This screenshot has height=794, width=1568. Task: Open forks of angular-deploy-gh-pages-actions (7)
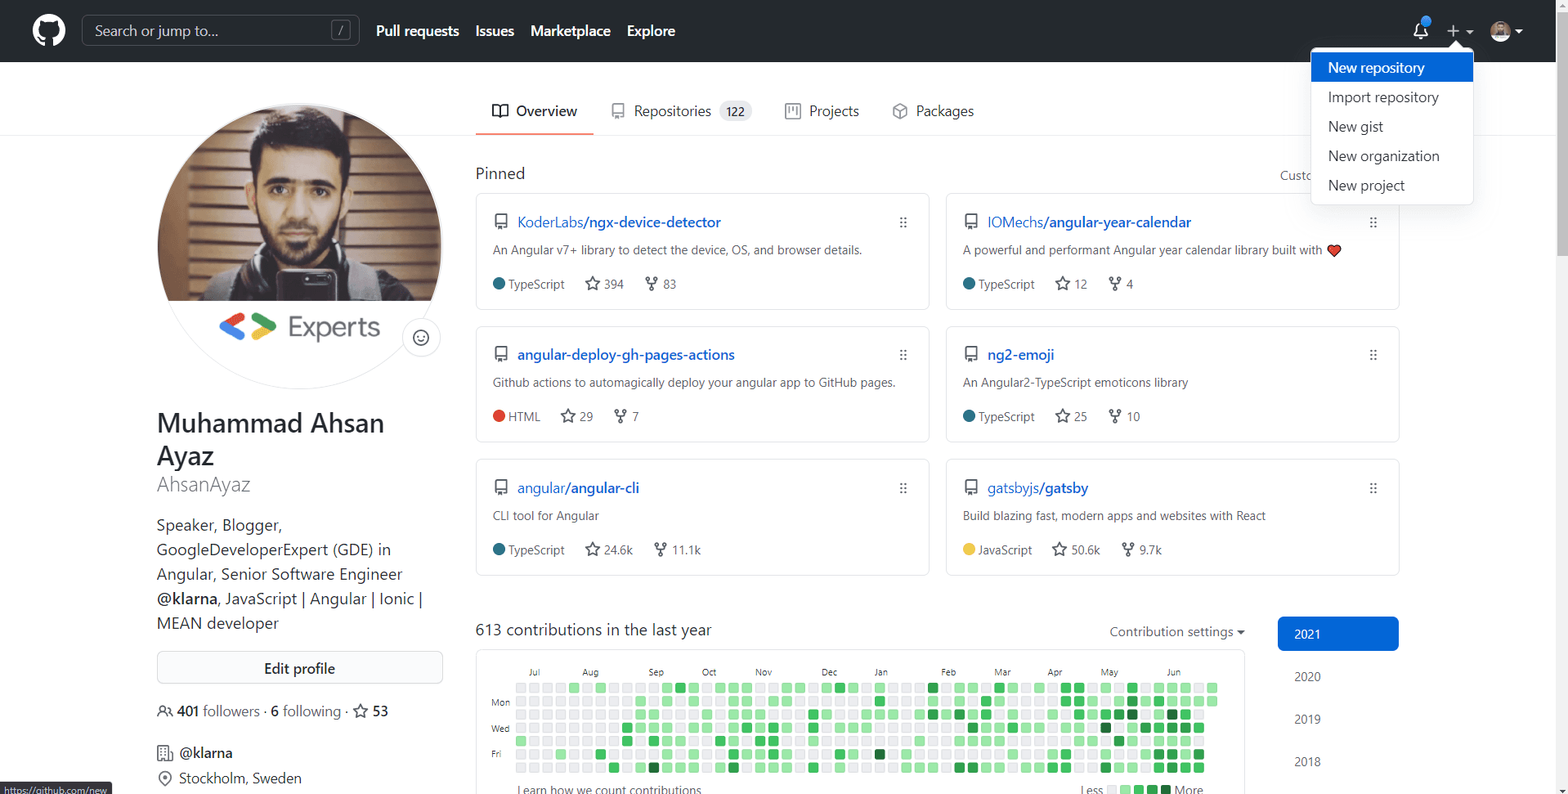tap(626, 416)
